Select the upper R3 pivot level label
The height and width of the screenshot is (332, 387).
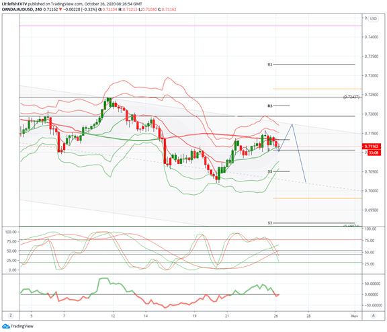point(270,65)
